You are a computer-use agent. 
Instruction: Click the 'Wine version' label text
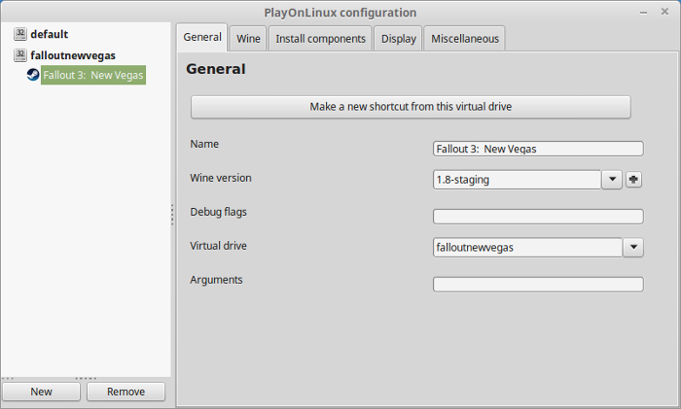point(221,178)
